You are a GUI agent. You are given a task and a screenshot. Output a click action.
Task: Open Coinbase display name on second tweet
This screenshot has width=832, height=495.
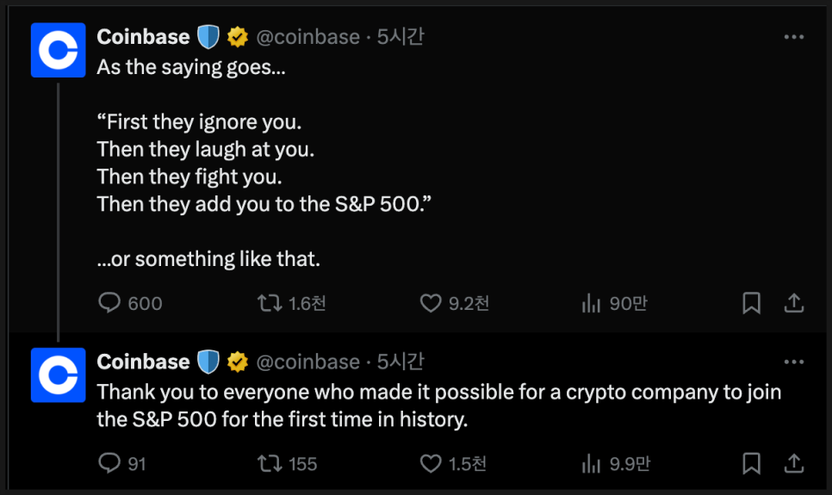(x=143, y=362)
